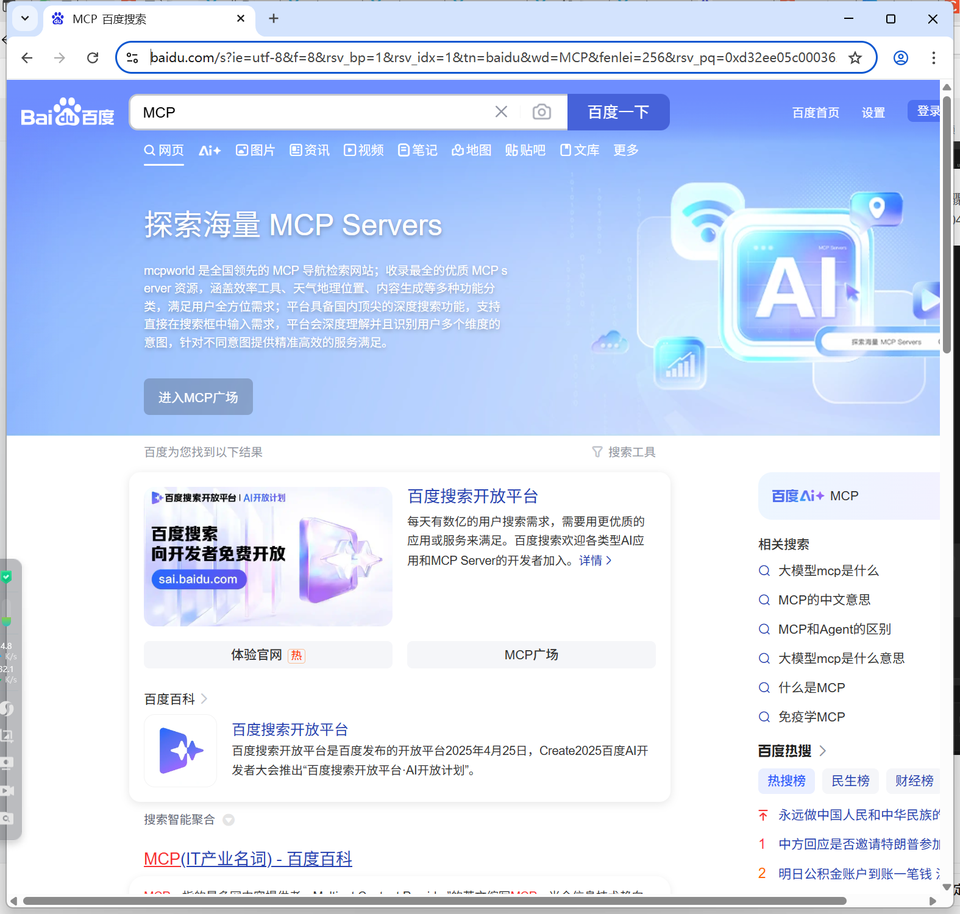
Task: Switch to 文库 search tab
Action: (x=579, y=151)
